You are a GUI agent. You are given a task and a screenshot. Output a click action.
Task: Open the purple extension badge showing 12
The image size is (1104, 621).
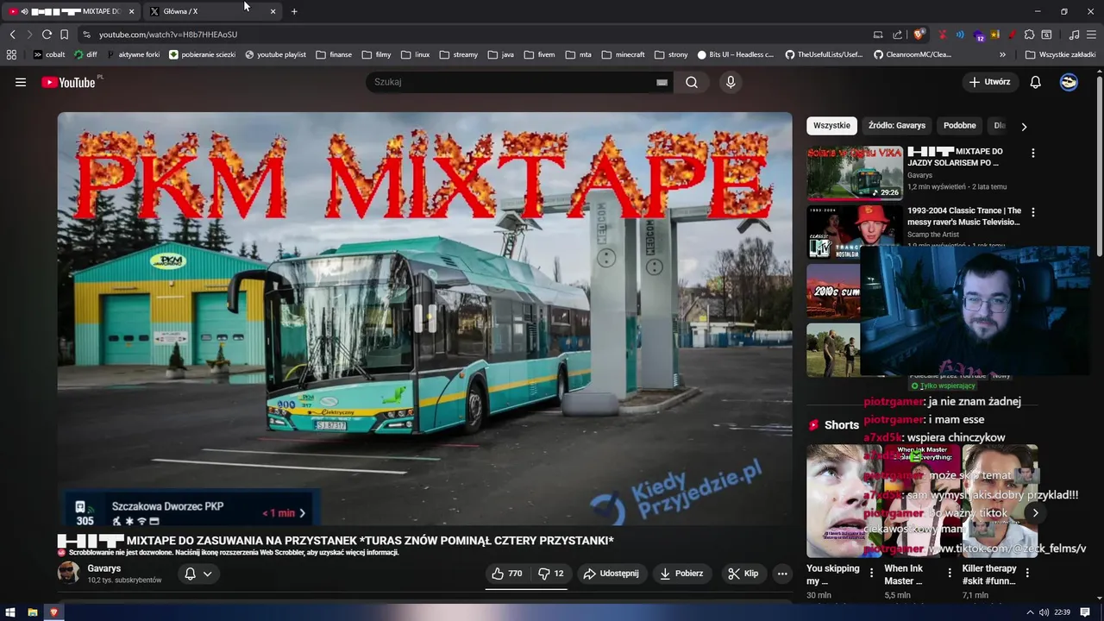979,35
